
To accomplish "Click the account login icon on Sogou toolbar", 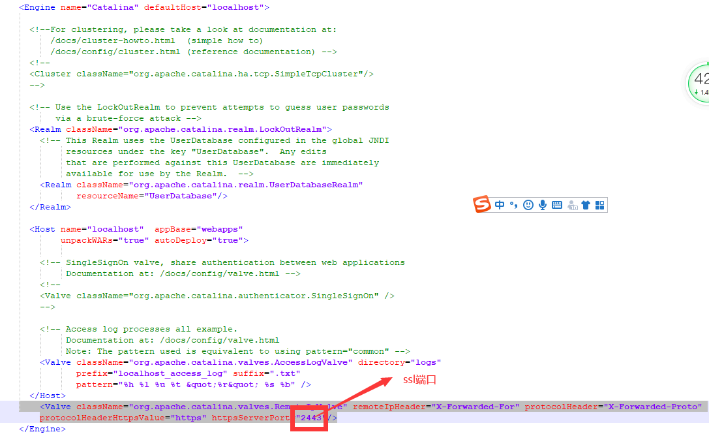I will tap(571, 204).
